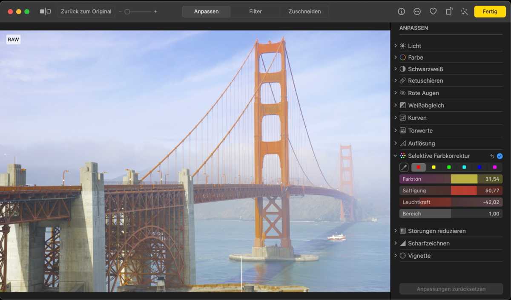The width and height of the screenshot is (511, 300).
Task: Select the red color channel
Action: pos(419,167)
